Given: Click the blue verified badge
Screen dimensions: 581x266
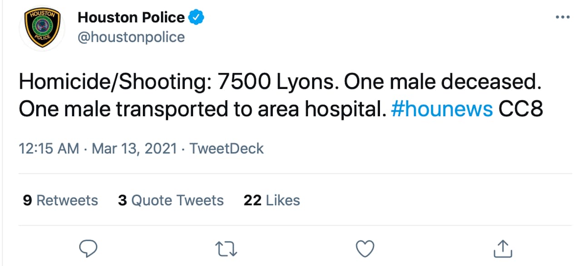Looking at the screenshot, I should tap(197, 18).
